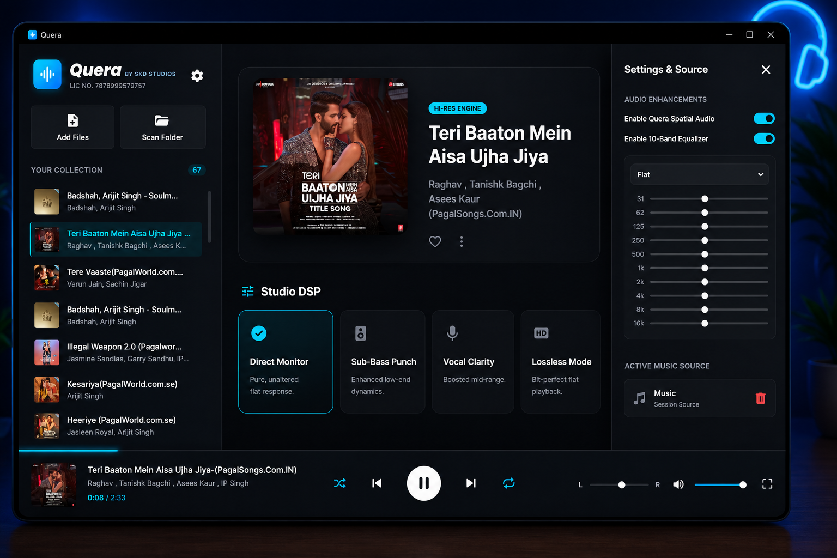Play Tere Vaaste by Varun Jain

[x=116, y=278]
